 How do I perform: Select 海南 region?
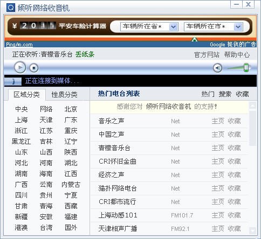[x=46, y=174]
